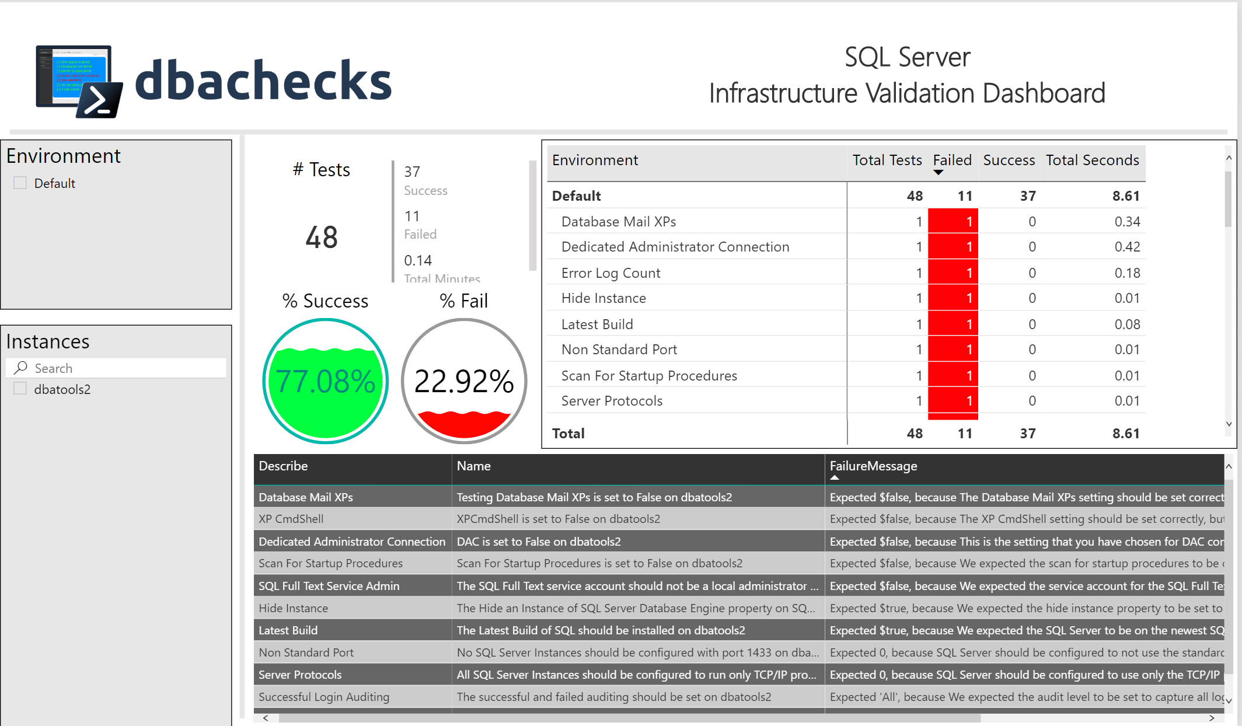Screen dimensions: 1242x726
Task: Click red Failed cell for Database Mail XPs
Action: [953, 221]
